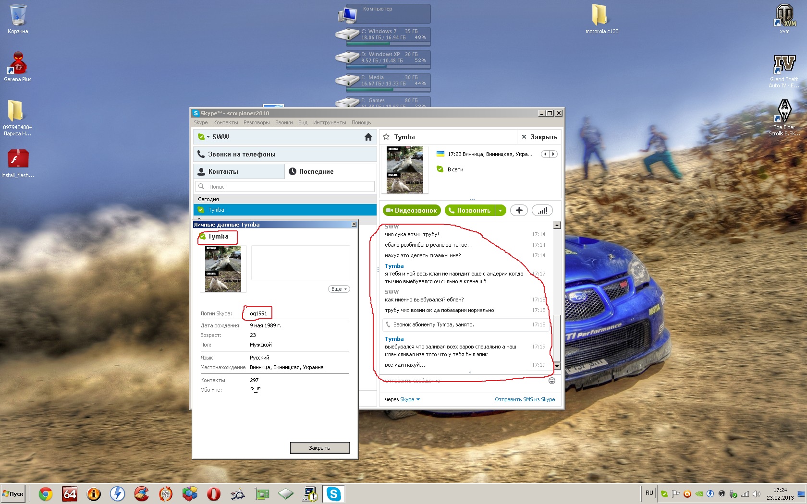The height and width of the screenshot is (504, 807).
Task: Click the previous arrow in Tymba header
Action: (545, 154)
